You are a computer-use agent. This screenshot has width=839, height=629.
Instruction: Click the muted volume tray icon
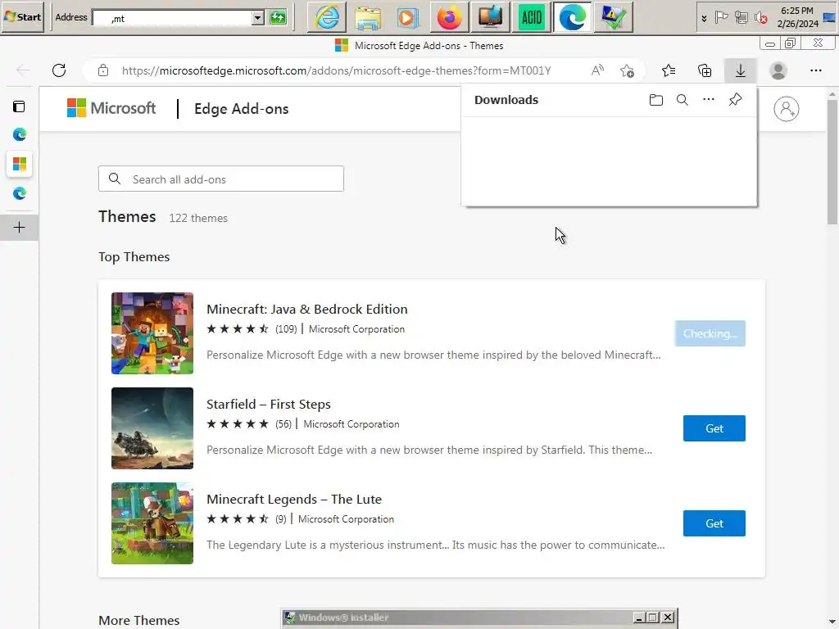(761, 18)
